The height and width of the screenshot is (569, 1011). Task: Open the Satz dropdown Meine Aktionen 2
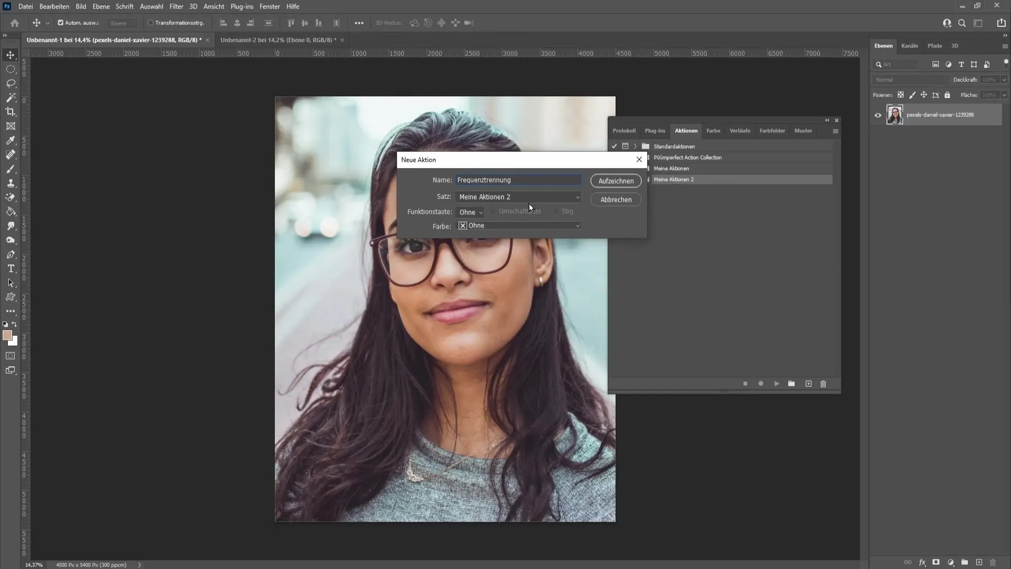[x=519, y=197]
